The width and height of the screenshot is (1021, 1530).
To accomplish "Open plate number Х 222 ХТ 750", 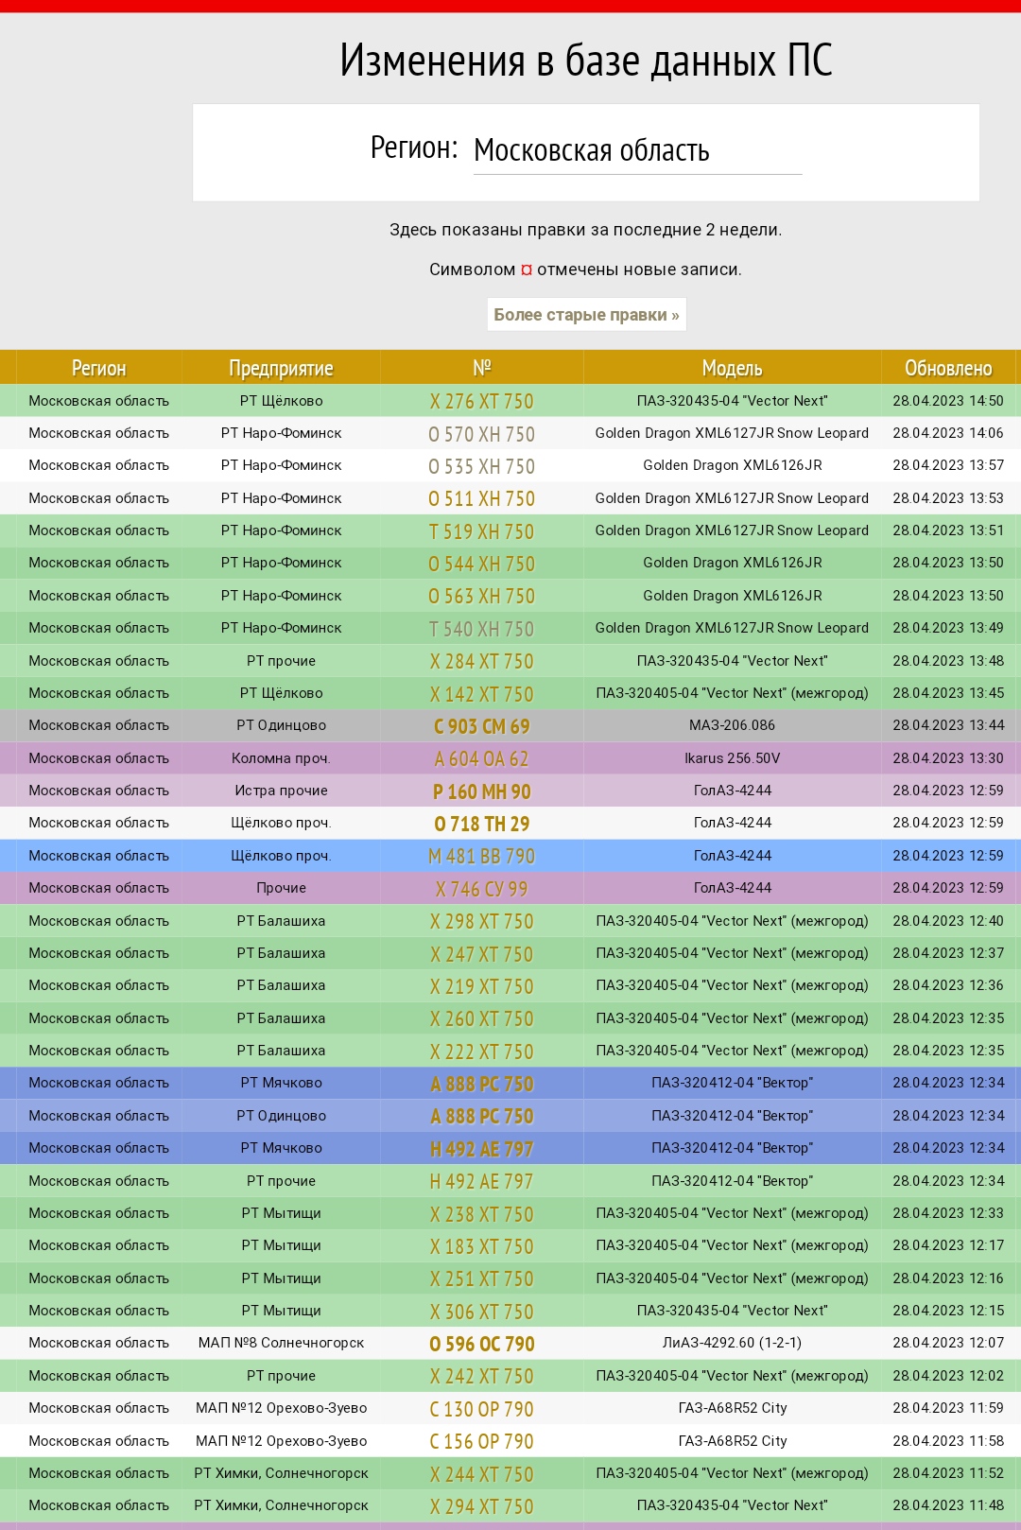I will (482, 1052).
